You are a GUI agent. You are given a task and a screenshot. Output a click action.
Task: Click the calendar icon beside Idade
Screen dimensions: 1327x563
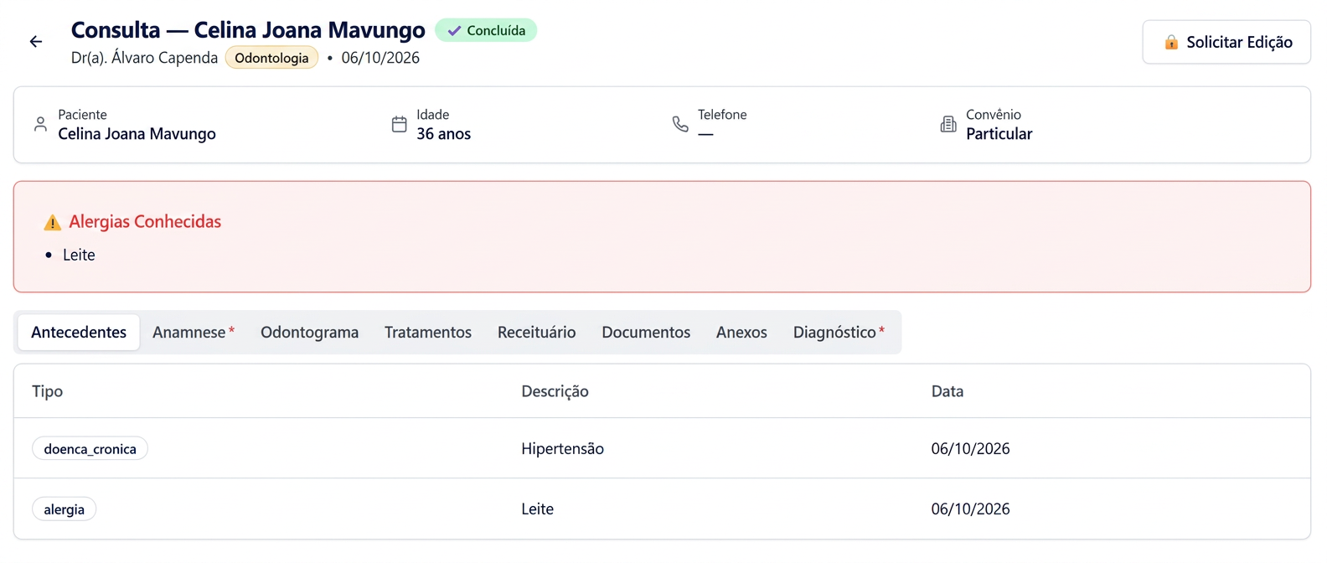pos(400,124)
